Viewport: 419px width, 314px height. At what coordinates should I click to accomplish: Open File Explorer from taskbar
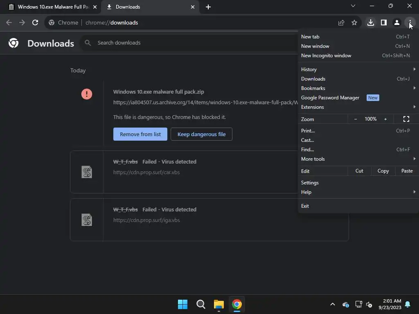219,304
